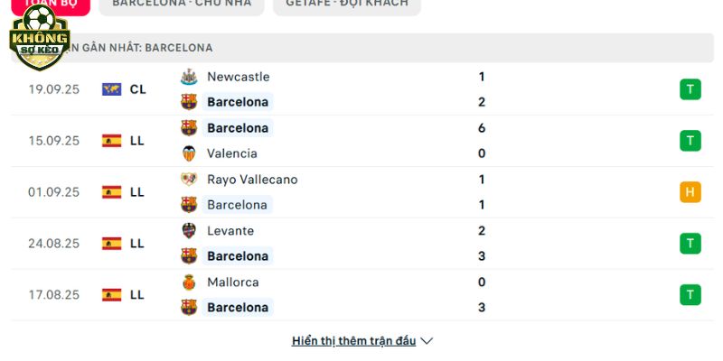Switch to Barcelona - Chủ Nhà tab

[182, 5]
